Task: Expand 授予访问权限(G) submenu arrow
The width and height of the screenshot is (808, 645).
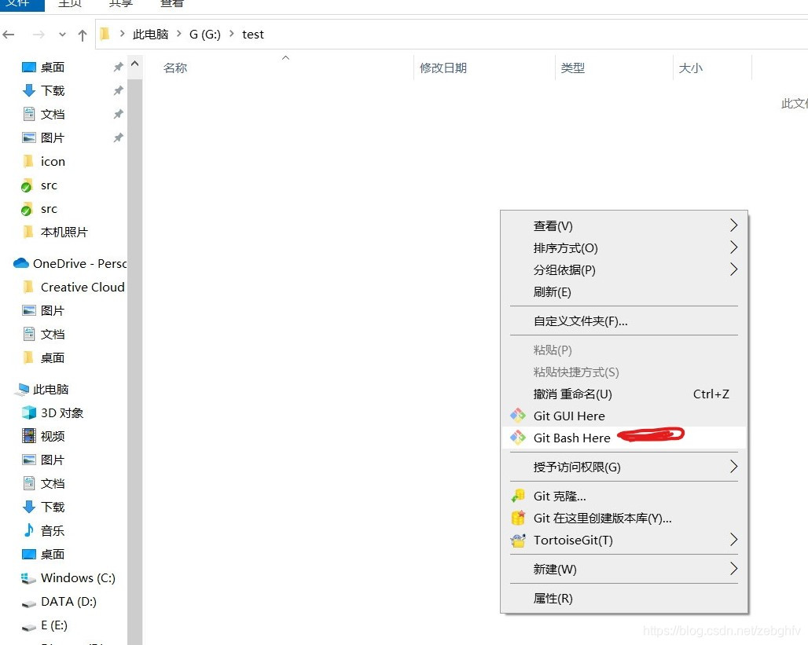Action: [x=734, y=467]
